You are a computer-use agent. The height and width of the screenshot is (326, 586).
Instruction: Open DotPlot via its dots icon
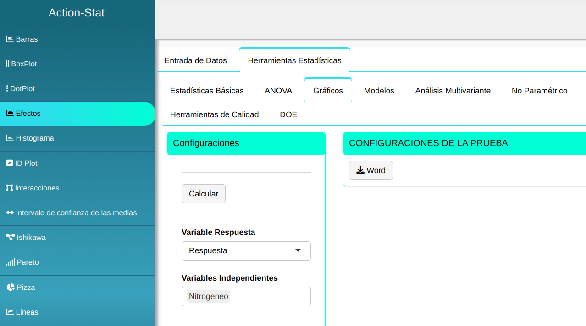click(7, 89)
